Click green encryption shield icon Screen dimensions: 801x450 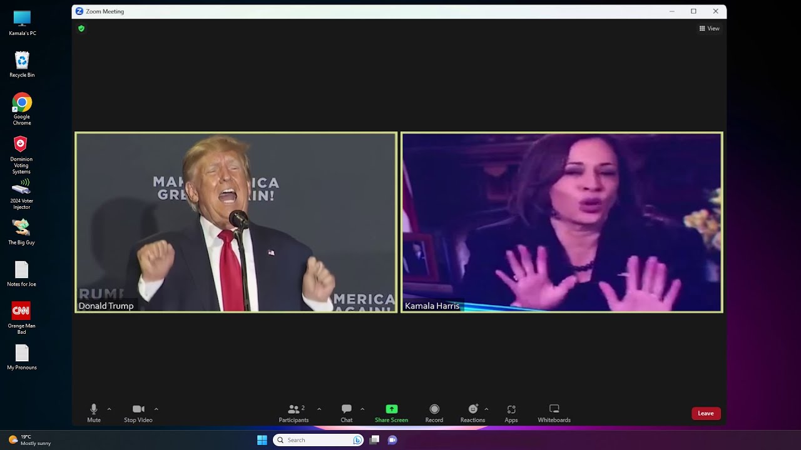tap(81, 28)
